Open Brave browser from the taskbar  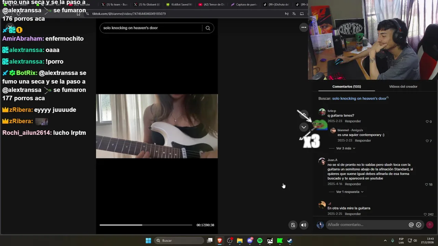220,241
